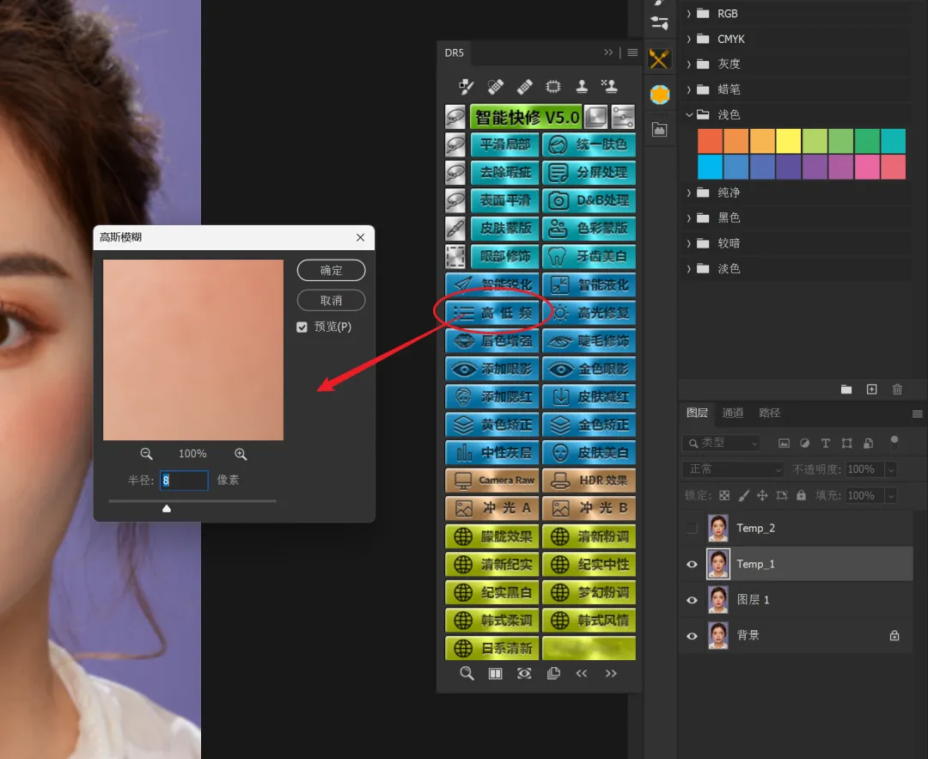Click the 皮肤美白 button
Image resolution: width=928 pixels, height=759 pixels.
click(x=589, y=453)
